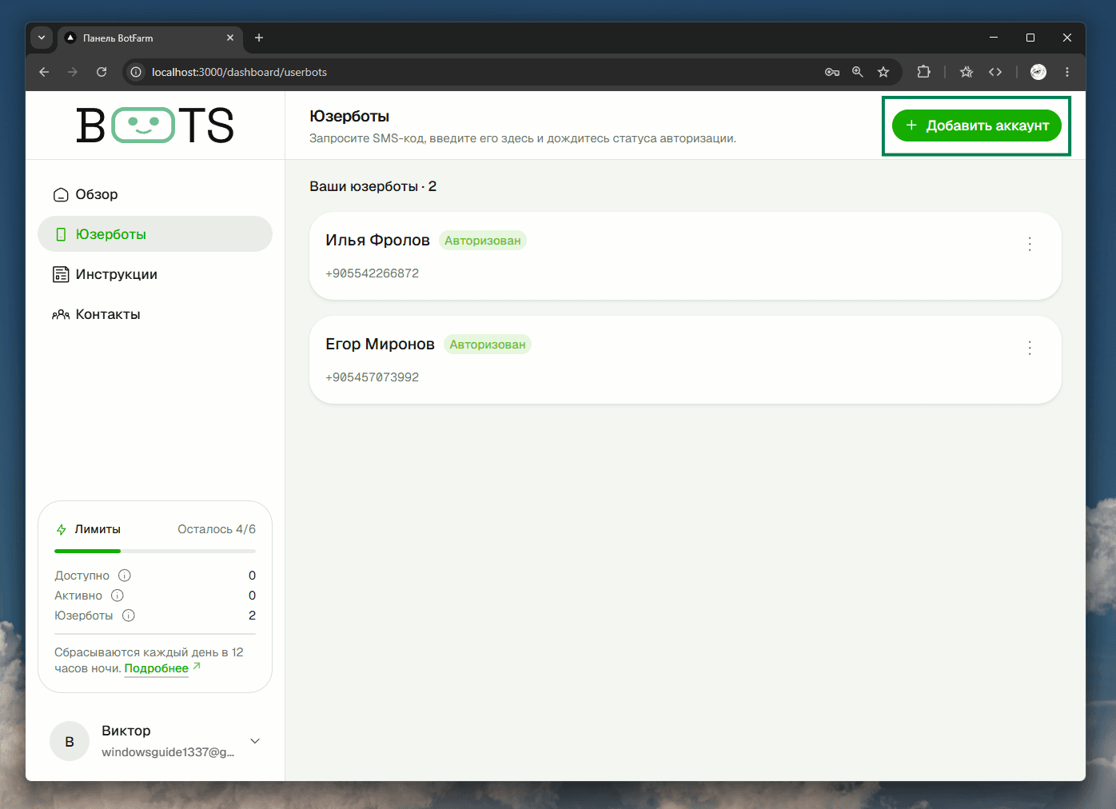This screenshot has width=1116, height=809.
Task: Click the Контакты people icon
Action: pyautogui.click(x=61, y=314)
